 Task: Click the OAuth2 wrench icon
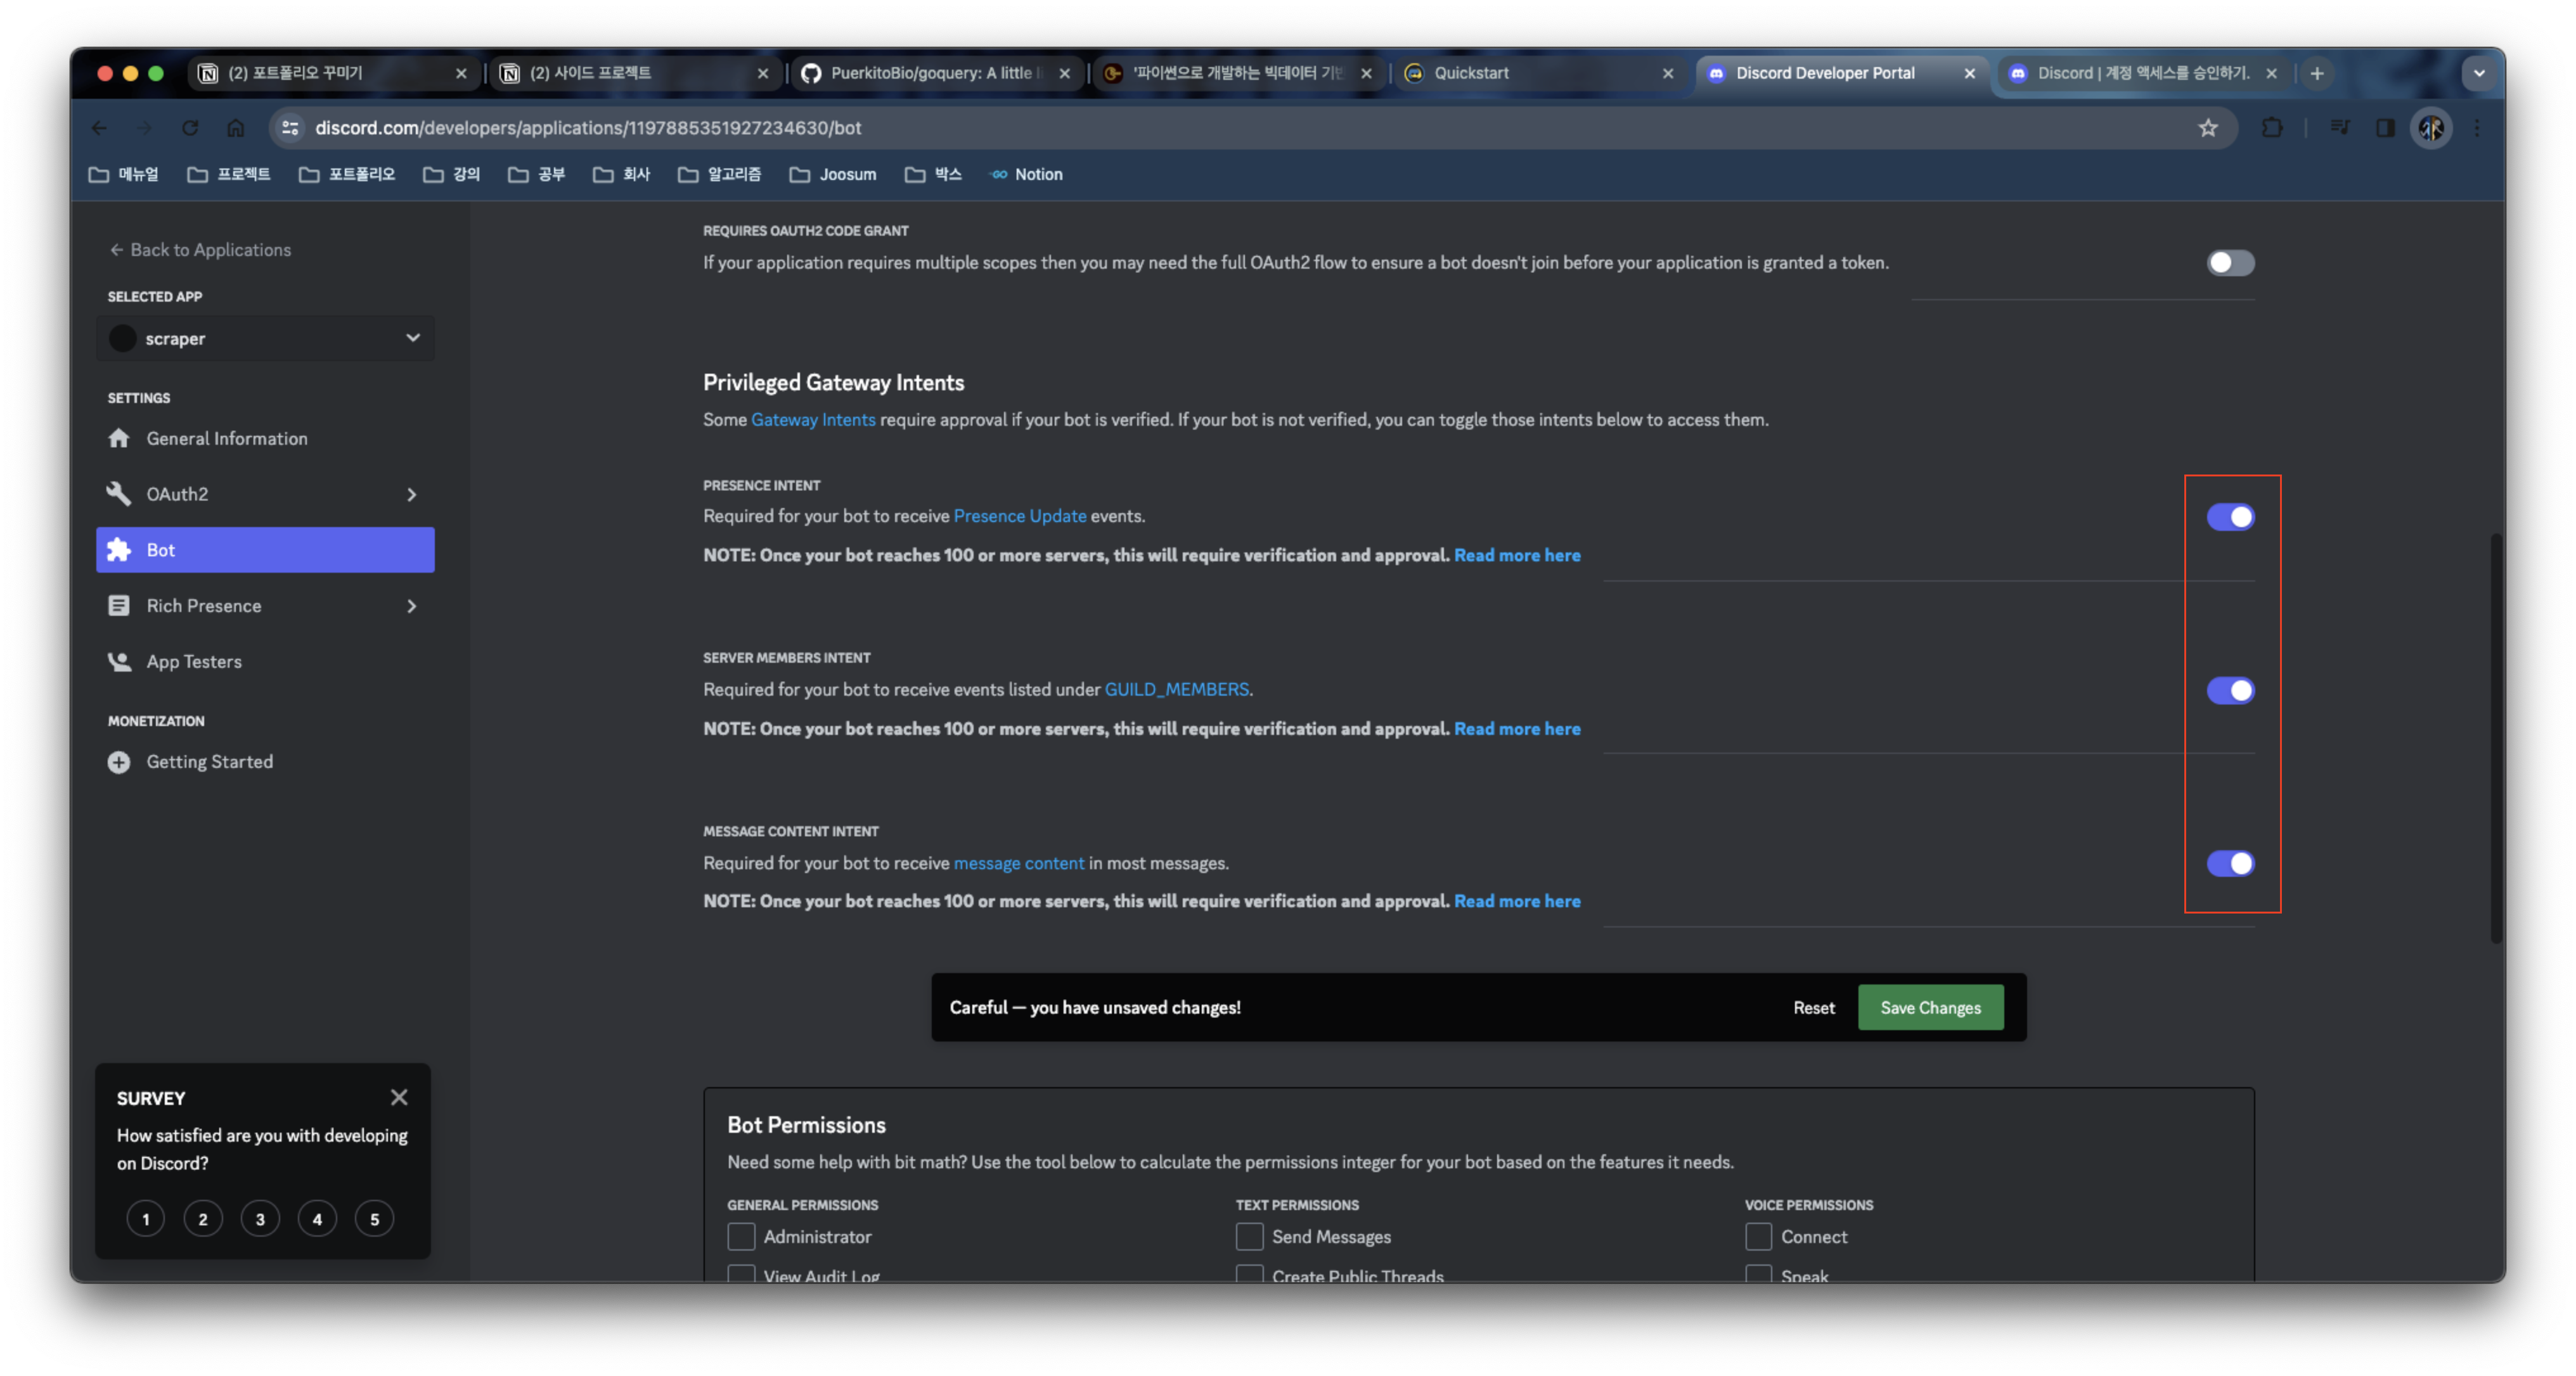click(119, 494)
